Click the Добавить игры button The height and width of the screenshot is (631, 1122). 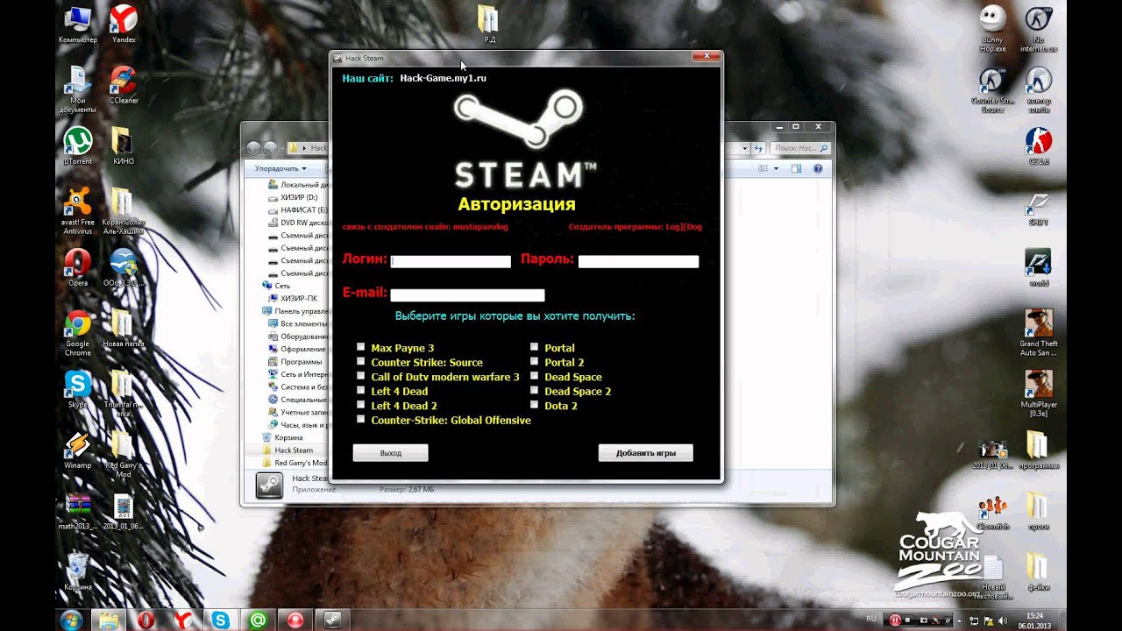646,453
